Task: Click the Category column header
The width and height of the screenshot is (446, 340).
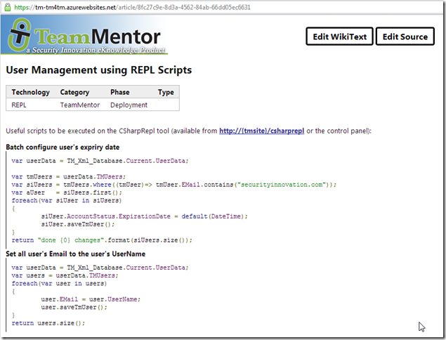Action: 75,92
